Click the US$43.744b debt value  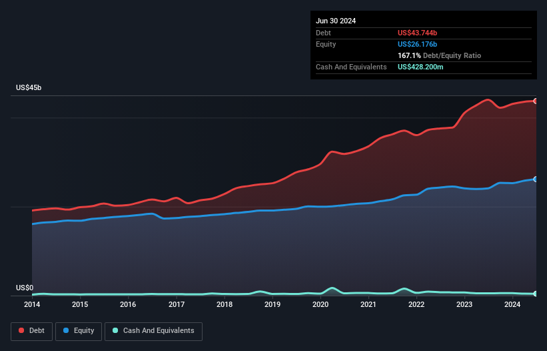(417, 33)
